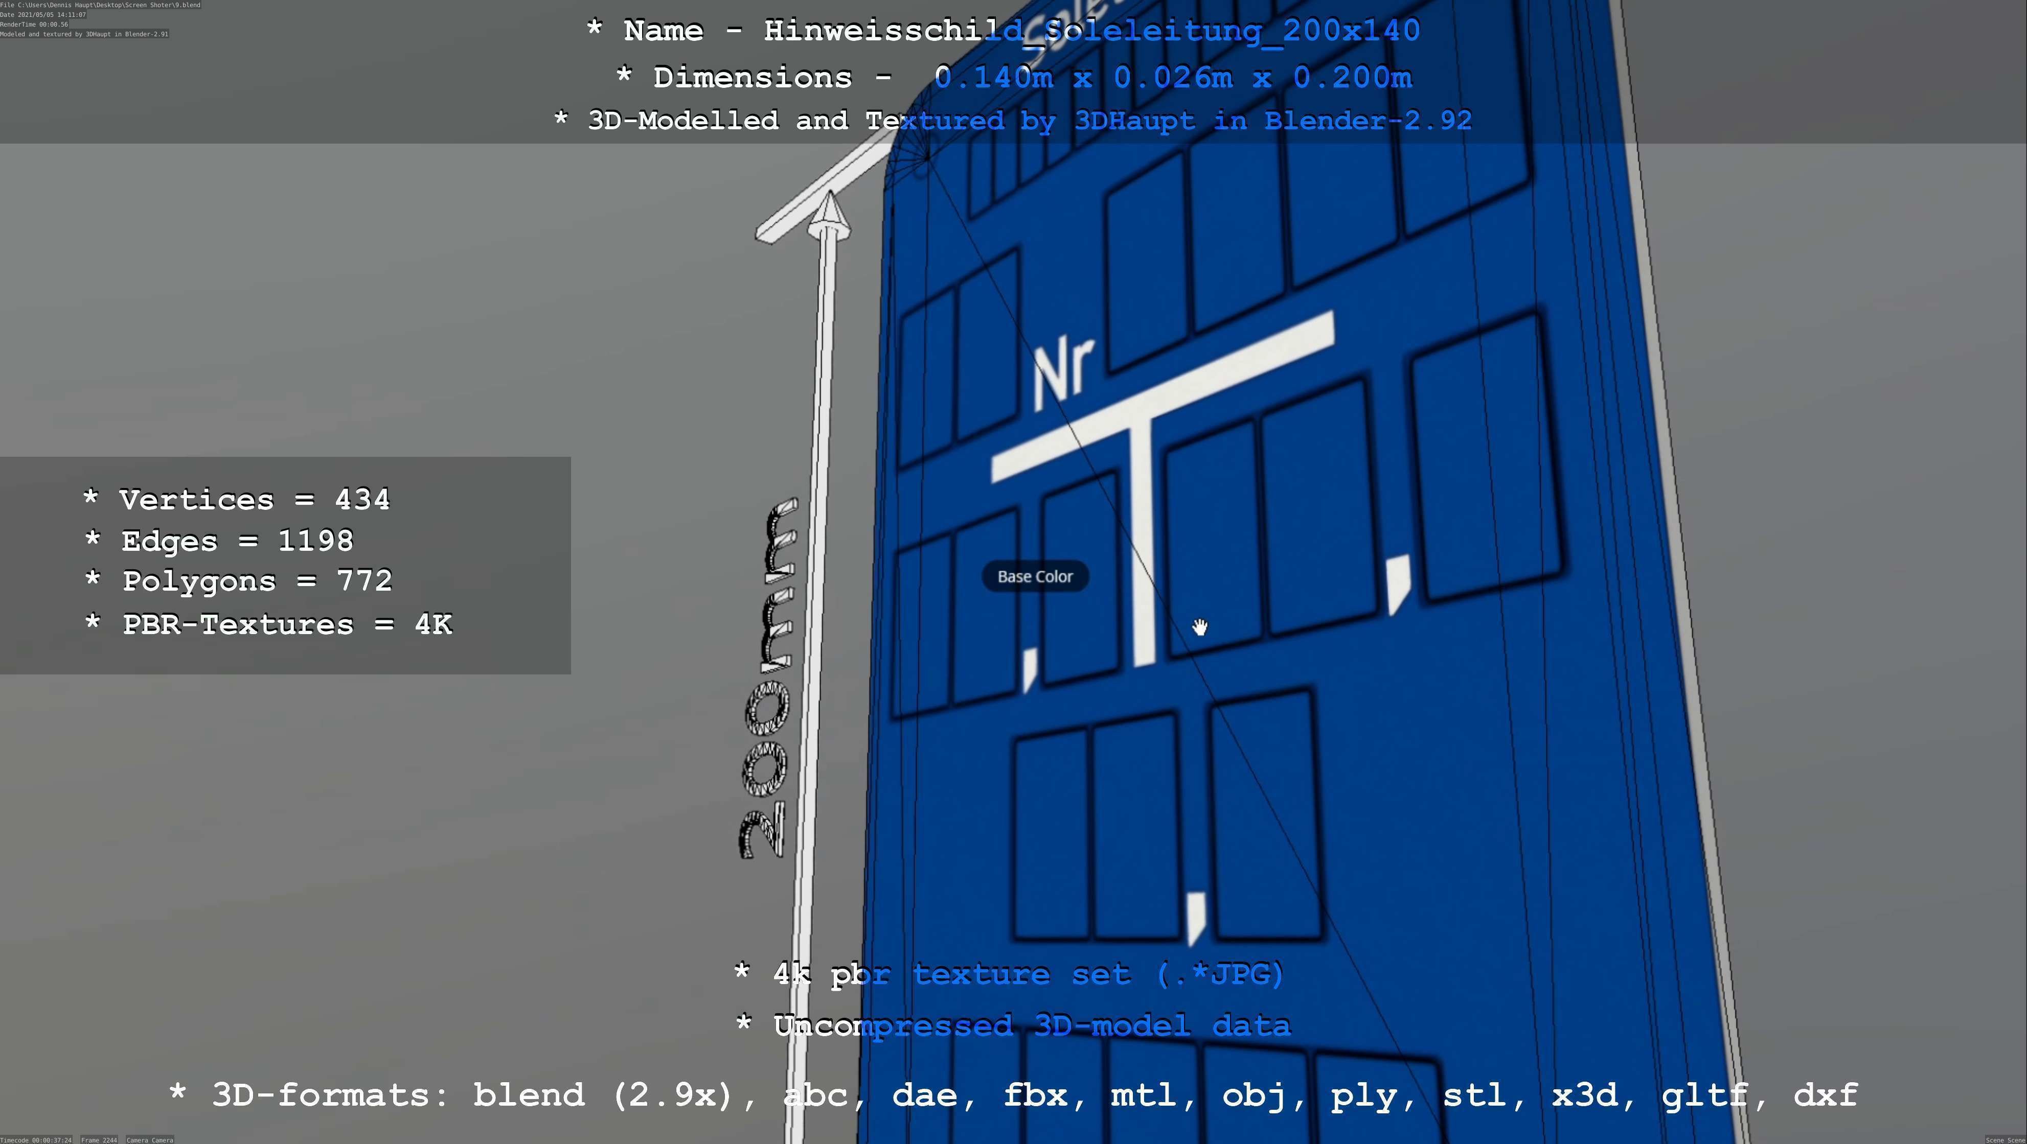This screenshot has width=2027, height=1144.
Task: Click the 4k pbr texture set line
Action: click(1009, 975)
